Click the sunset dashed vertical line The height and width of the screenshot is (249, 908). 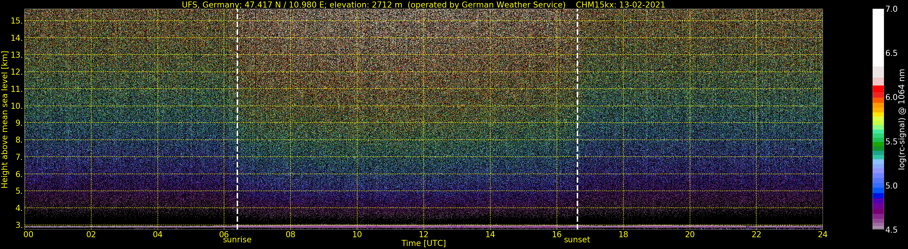pos(577,119)
